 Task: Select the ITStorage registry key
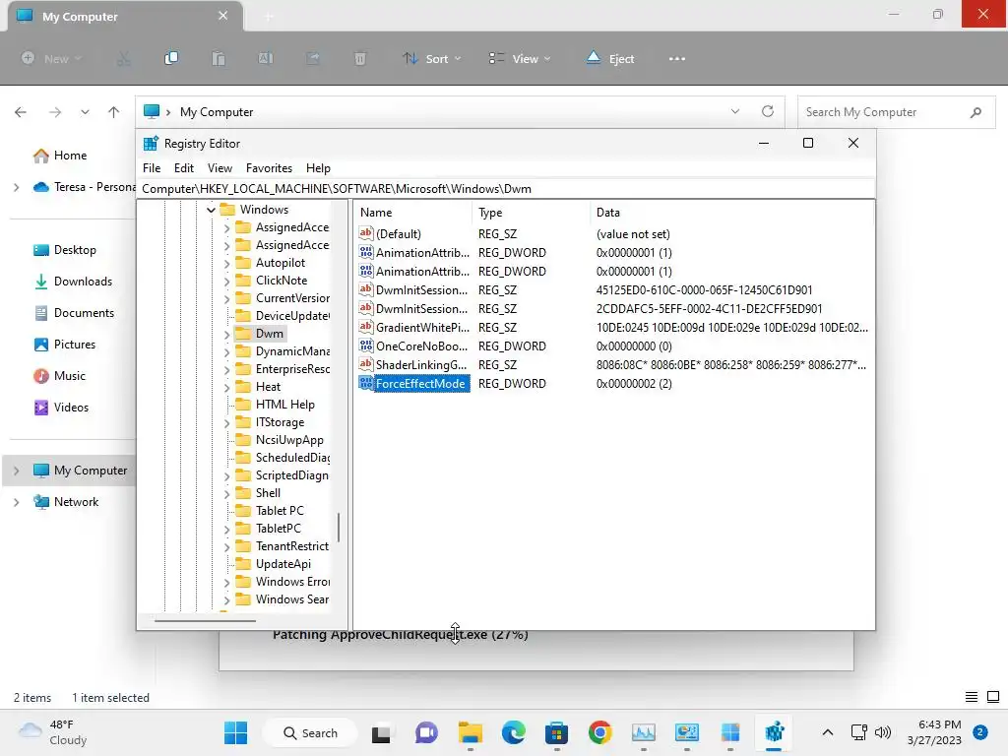tap(280, 422)
